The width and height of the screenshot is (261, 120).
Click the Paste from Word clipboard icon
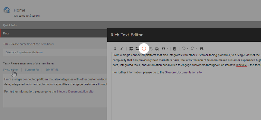pyautogui.click(x=175, y=49)
